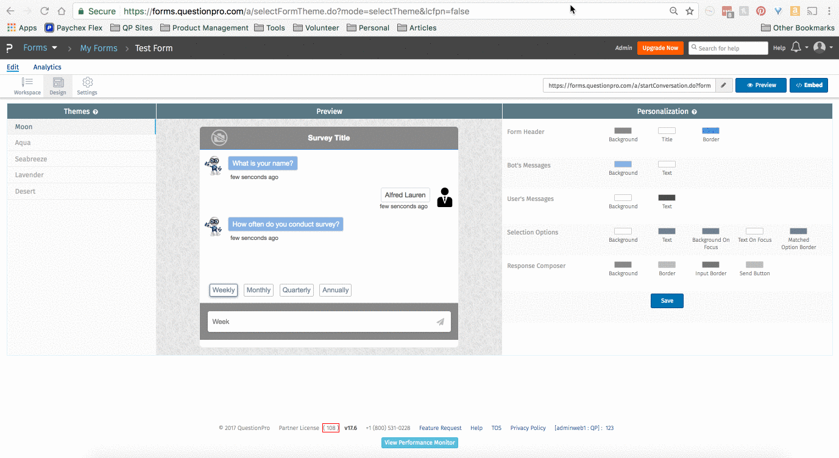Save the personalization settings
839x458 pixels.
[x=667, y=301]
